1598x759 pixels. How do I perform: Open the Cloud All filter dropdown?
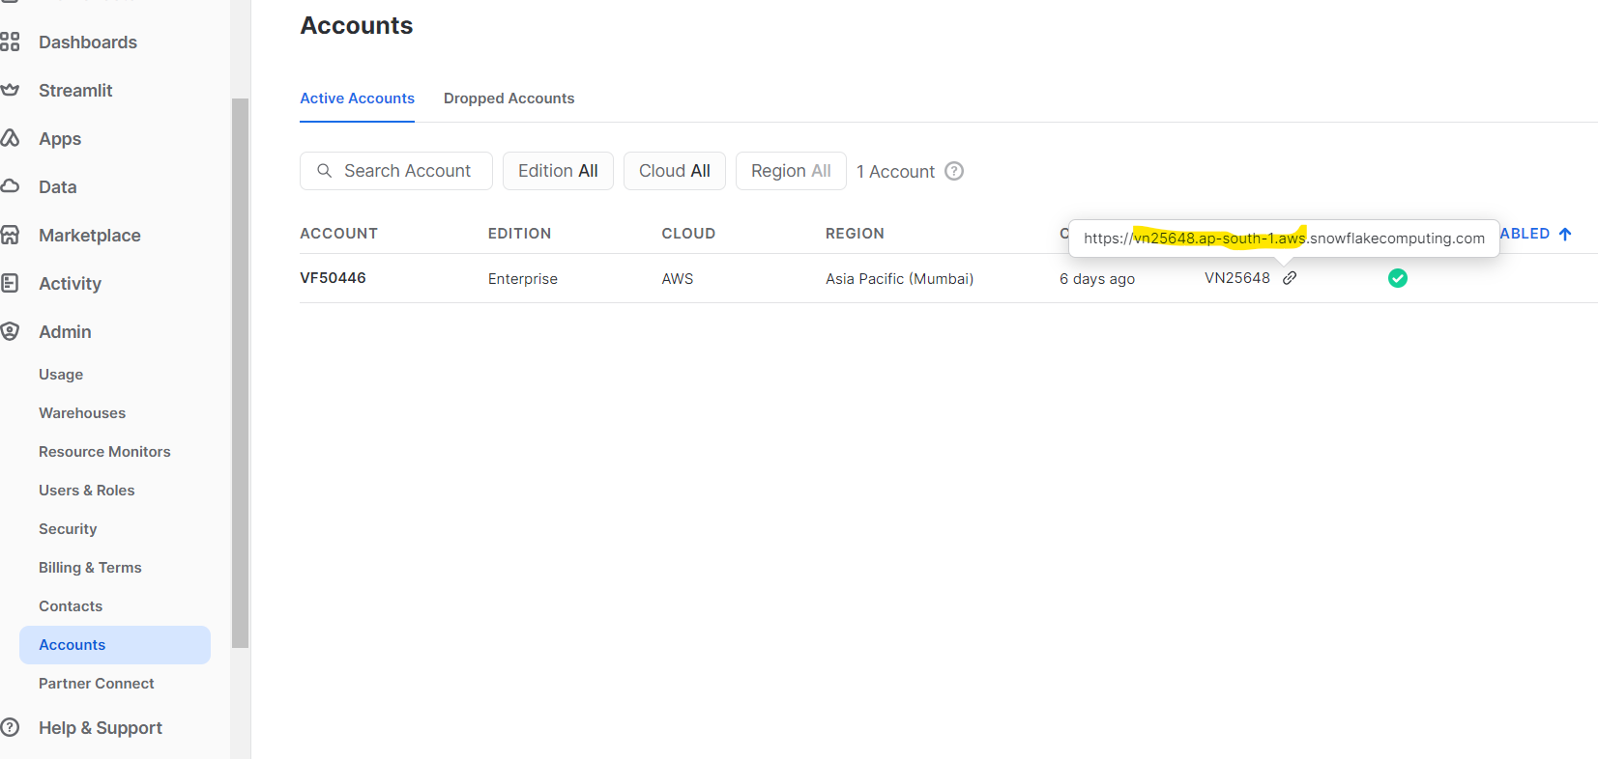click(674, 171)
